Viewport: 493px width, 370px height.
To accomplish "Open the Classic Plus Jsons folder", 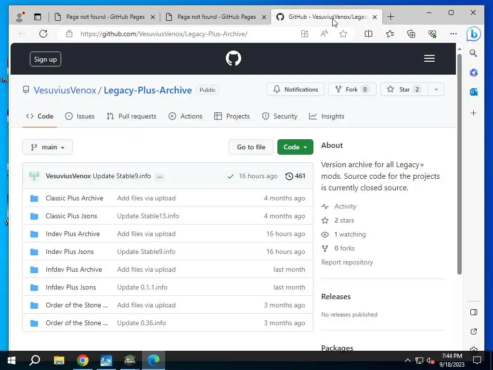I will click(x=71, y=216).
